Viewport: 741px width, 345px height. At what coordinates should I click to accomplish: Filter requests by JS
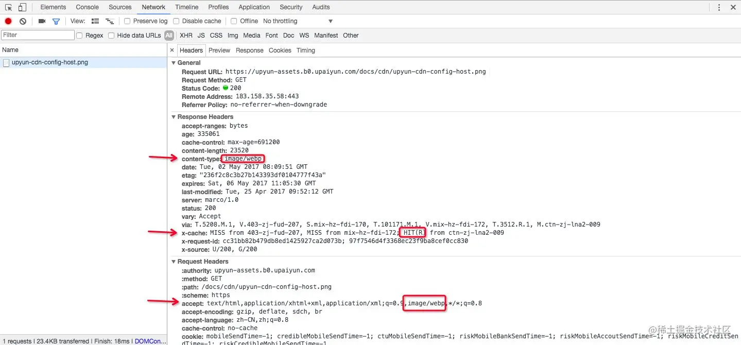pos(201,36)
